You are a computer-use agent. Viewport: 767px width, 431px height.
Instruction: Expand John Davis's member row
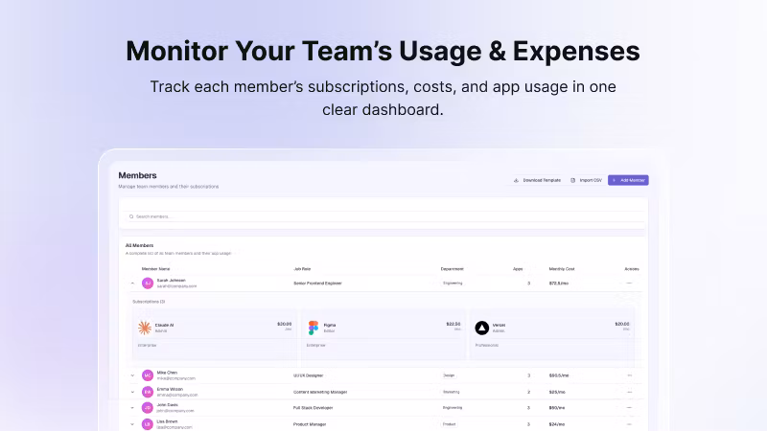(x=132, y=408)
